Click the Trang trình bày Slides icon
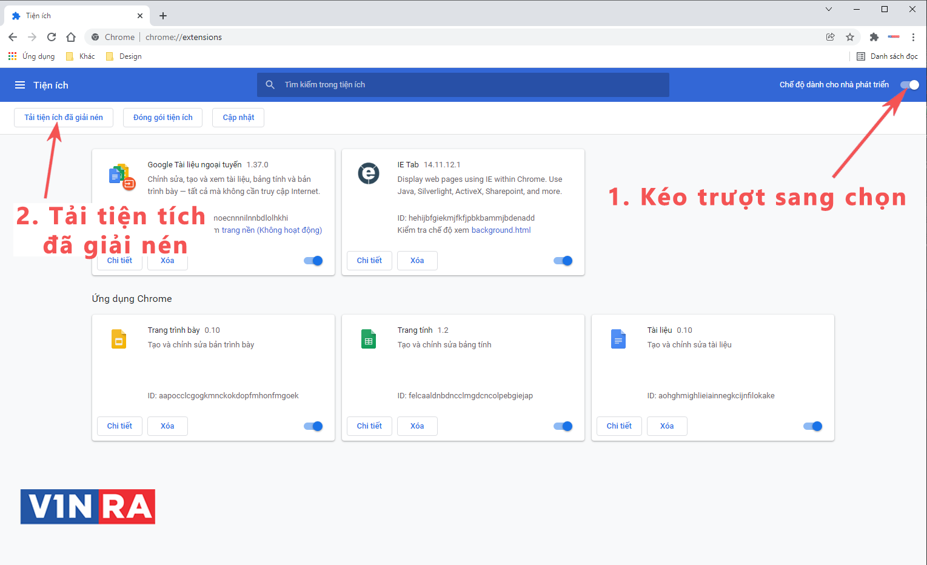This screenshot has height=565, width=927. [x=119, y=339]
